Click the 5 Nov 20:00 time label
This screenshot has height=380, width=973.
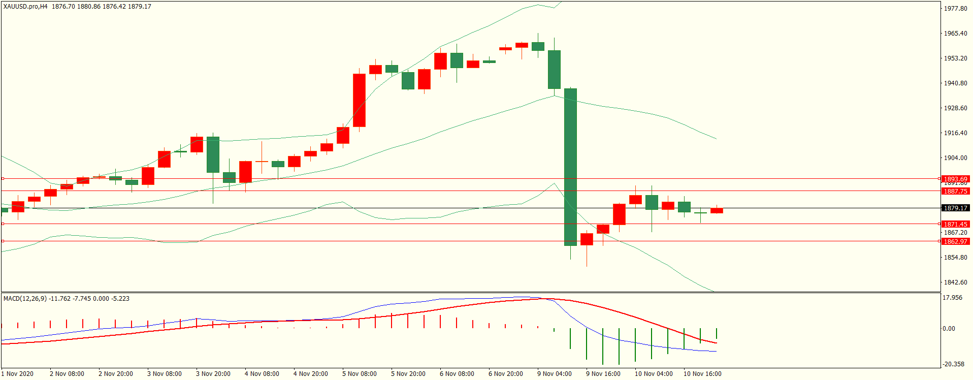[x=408, y=374]
